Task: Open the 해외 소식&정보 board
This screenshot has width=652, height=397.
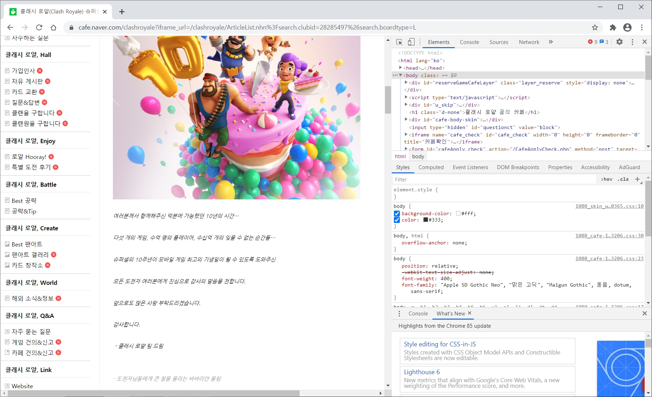Action: [x=32, y=298]
